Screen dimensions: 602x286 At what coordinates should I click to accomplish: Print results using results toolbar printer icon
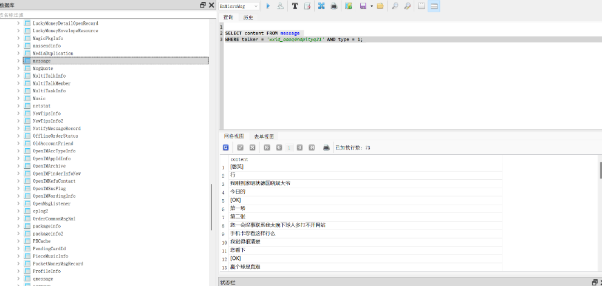pyautogui.click(x=326, y=148)
